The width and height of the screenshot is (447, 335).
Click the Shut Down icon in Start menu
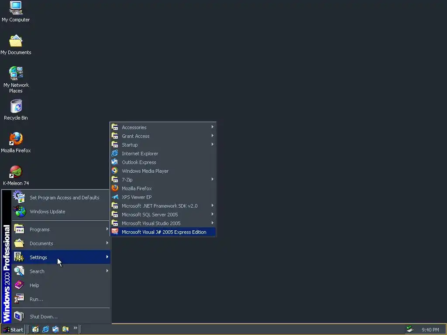pyautogui.click(x=19, y=316)
